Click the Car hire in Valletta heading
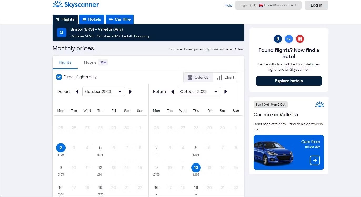This screenshot has width=361, height=197. point(276,114)
